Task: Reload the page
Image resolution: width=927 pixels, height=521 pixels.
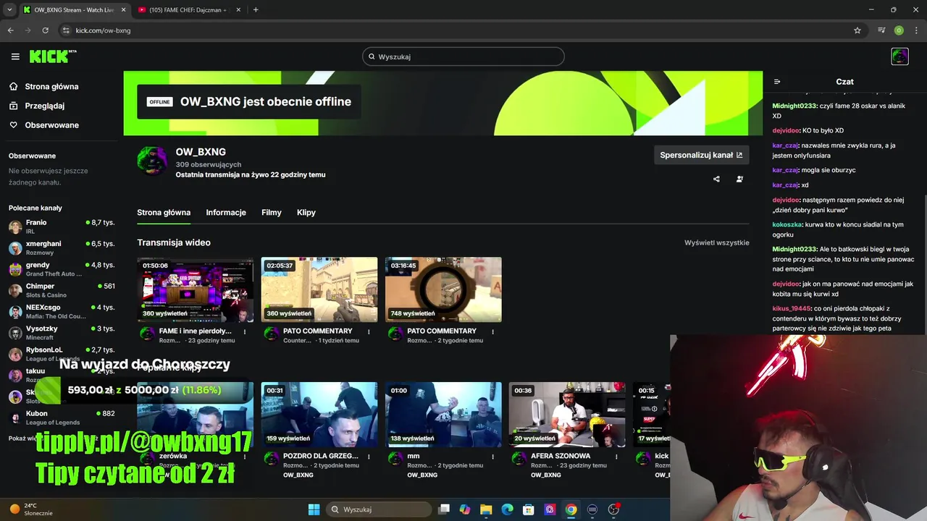Action: click(45, 30)
